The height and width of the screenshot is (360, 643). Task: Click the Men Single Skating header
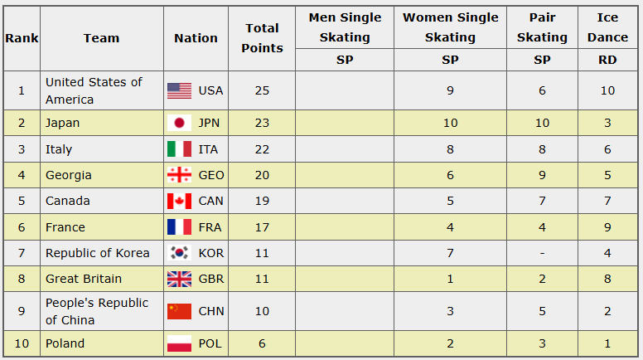point(345,27)
